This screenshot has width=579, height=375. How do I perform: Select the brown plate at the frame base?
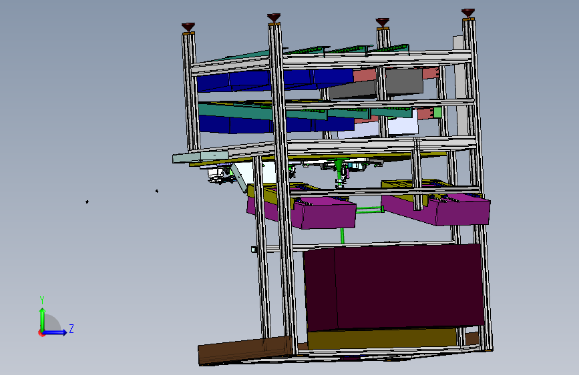246,350
